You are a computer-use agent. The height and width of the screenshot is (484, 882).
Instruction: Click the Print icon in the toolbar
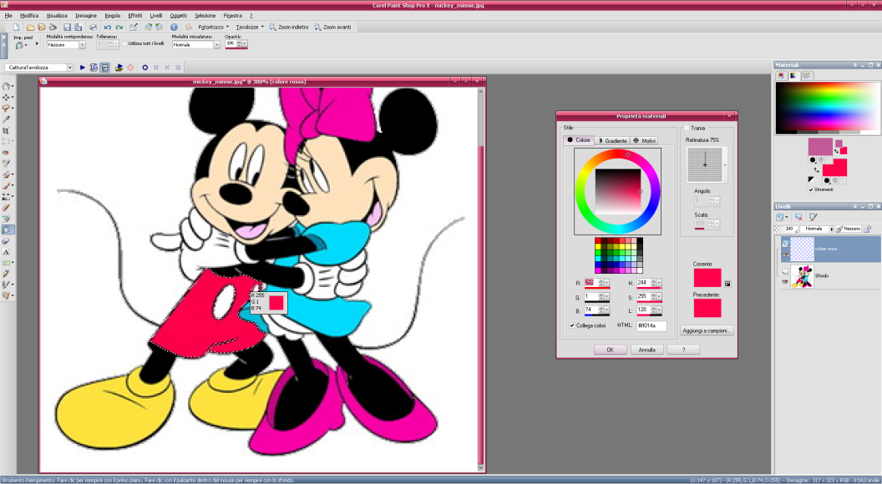[x=93, y=27]
